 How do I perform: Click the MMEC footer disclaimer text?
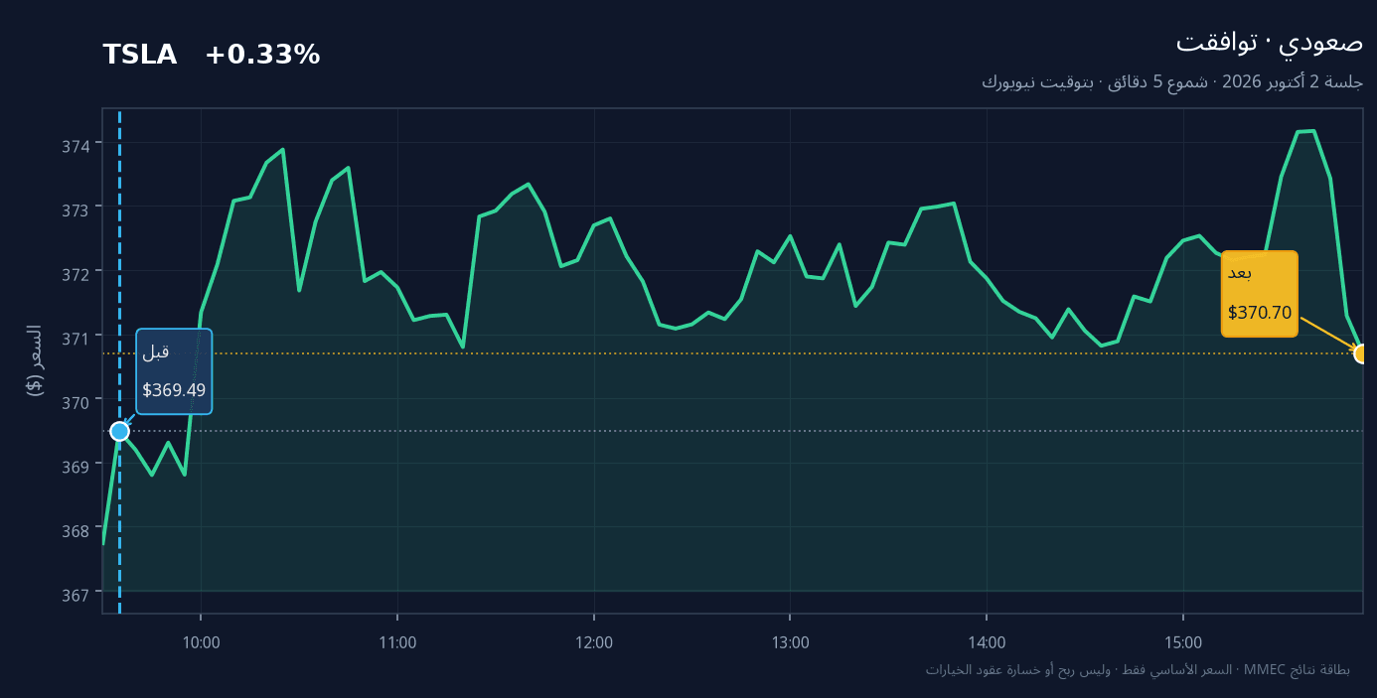(1138, 670)
